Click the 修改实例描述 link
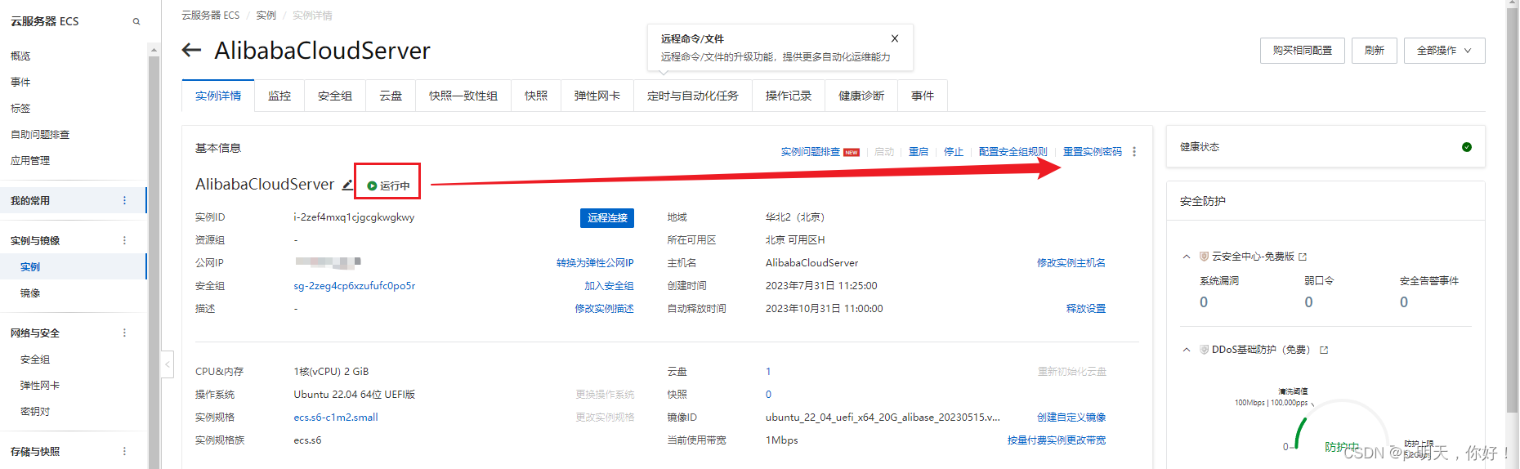Image resolution: width=1520 pixels, height=469 pixels. click(604, 309)
